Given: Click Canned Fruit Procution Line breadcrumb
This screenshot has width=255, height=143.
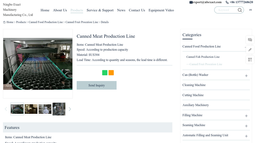Looking at the screenshot, I should (x=82, y=22).
